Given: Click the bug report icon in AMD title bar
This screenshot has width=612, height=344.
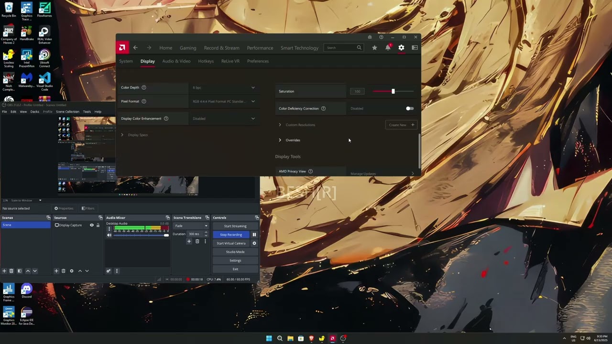Looking at the screenshot, I should pos(370,37).
